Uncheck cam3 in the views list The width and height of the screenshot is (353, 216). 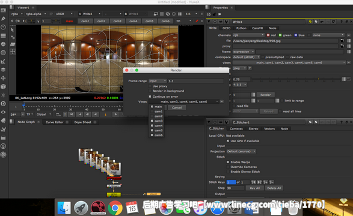pos(152,121)
